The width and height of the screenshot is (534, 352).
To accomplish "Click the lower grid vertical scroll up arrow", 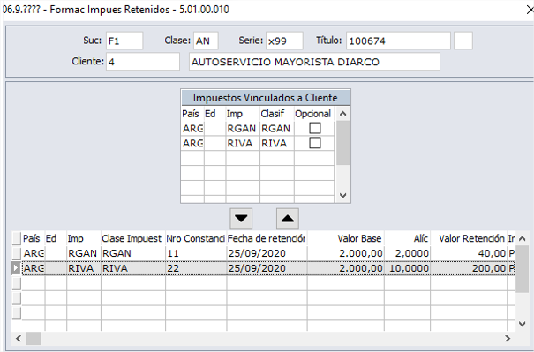I will tap(522, 239).
